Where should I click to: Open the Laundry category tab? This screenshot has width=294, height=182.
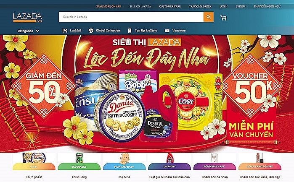[x=170, y=166]
